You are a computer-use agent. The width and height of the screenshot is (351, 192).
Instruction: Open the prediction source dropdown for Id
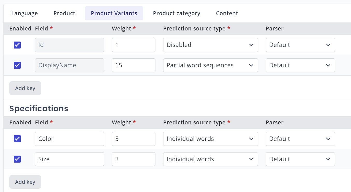coord(210,45)
